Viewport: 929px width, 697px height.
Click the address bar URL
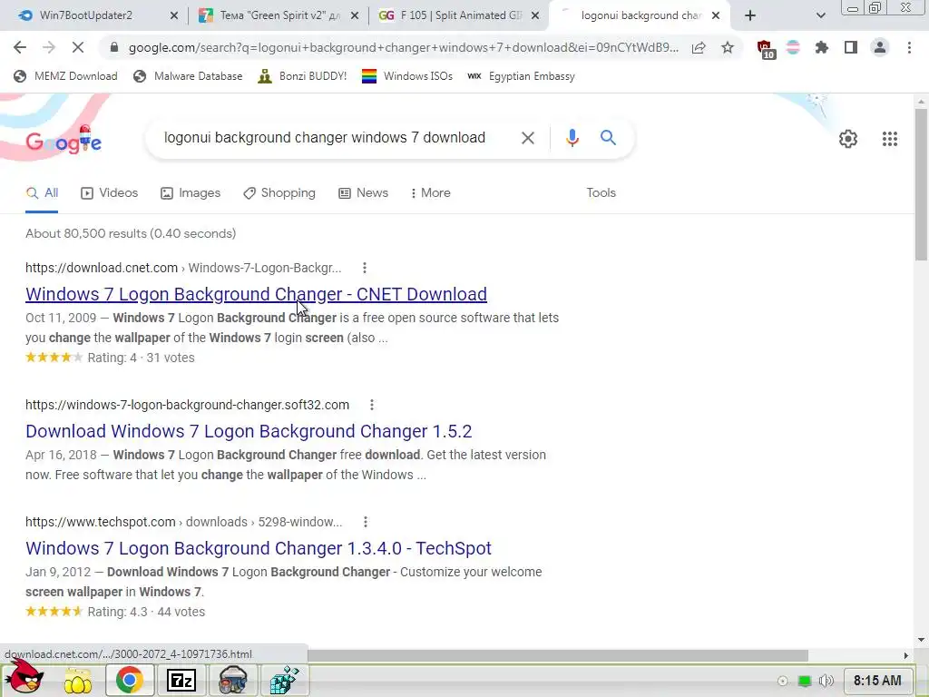[x=404, y=47]
